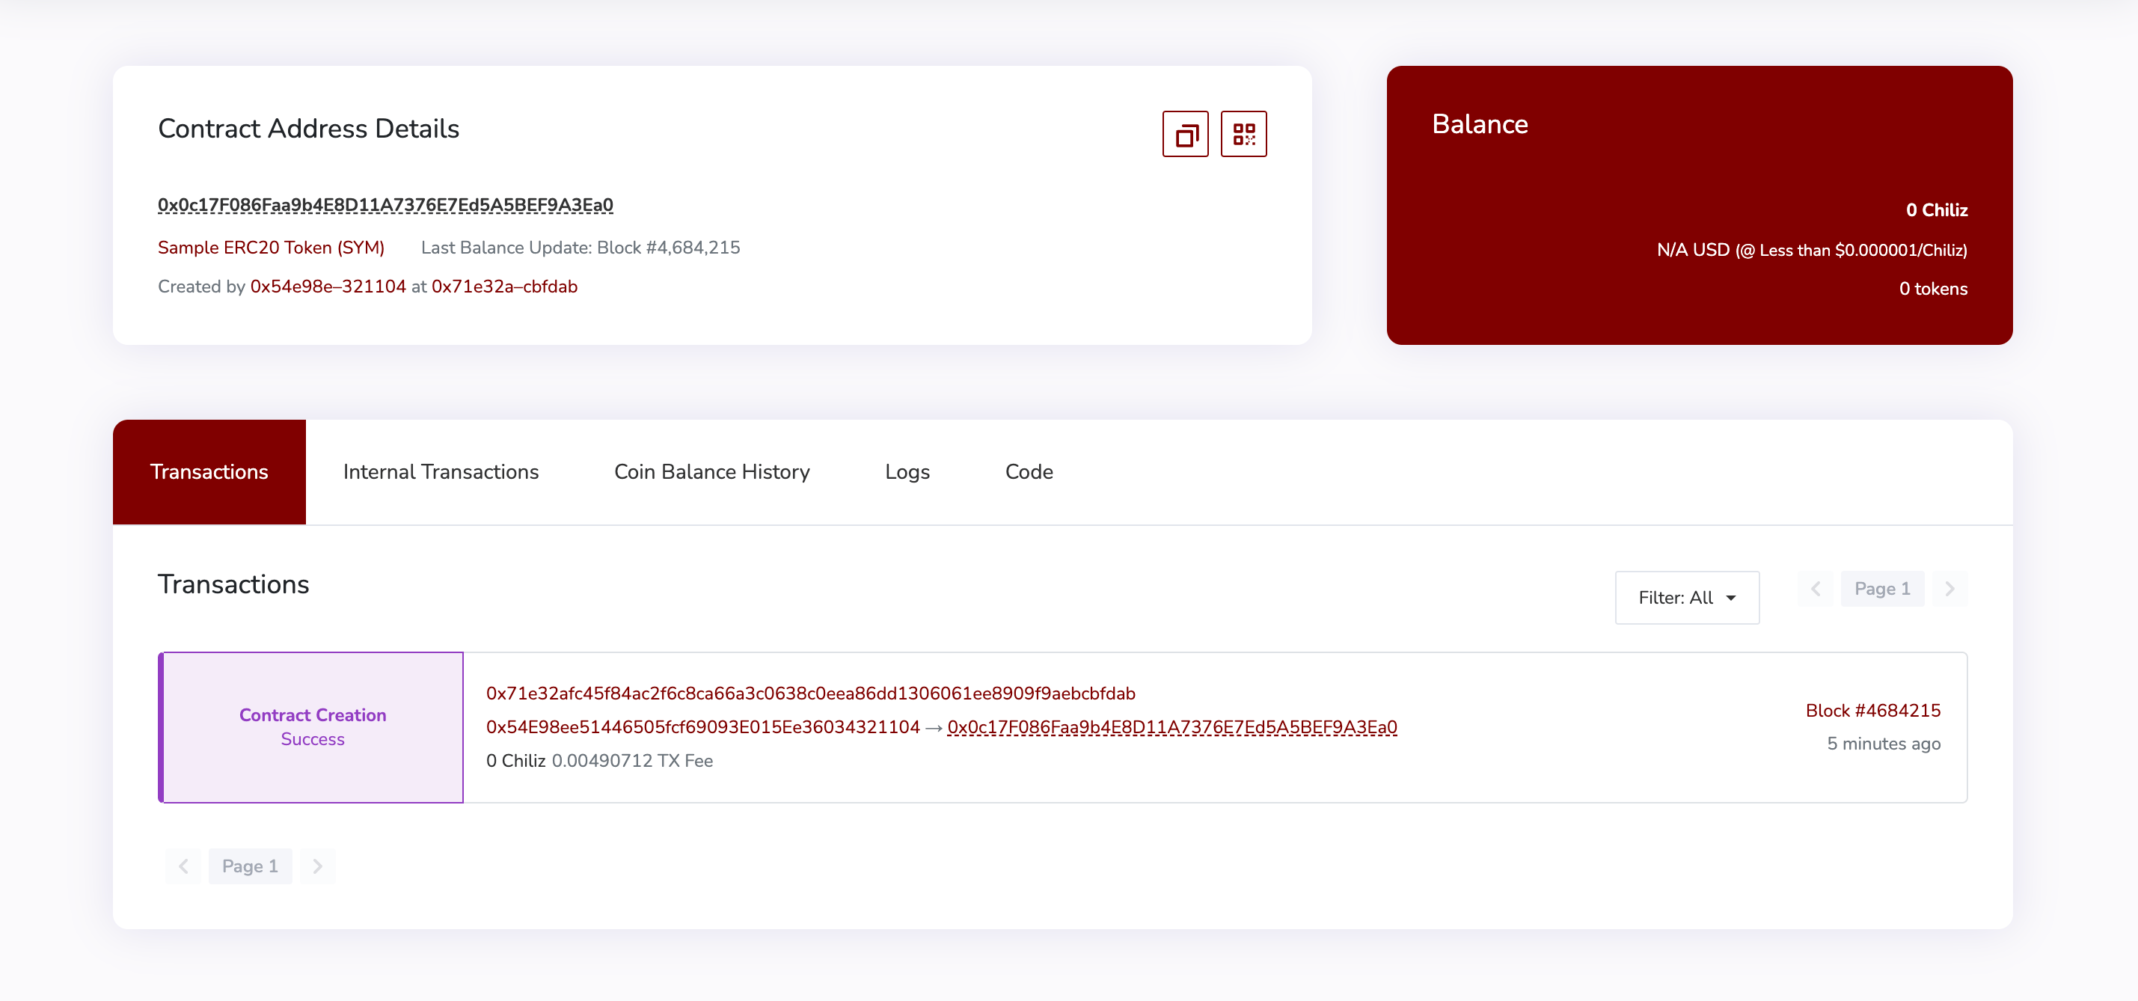2138x1001 pixels.
Task: Open the Code tab
Action: 1029,471
